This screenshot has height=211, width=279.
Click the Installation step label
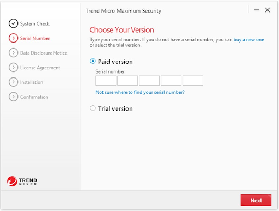[x=32, y=82]
